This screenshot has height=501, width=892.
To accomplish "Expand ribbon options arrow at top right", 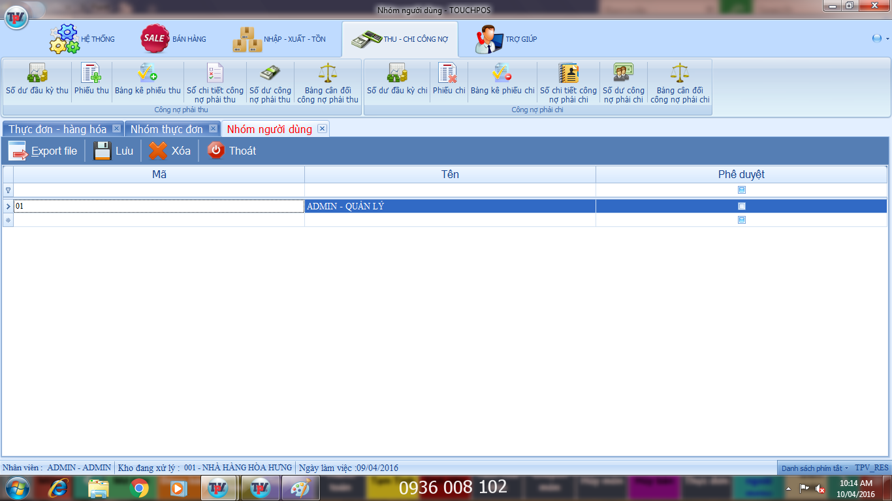I will [x=887, y=39].
